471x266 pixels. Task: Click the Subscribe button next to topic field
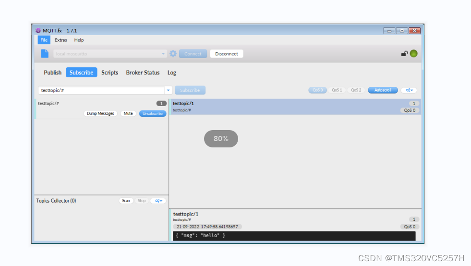[x=190, y=90]
